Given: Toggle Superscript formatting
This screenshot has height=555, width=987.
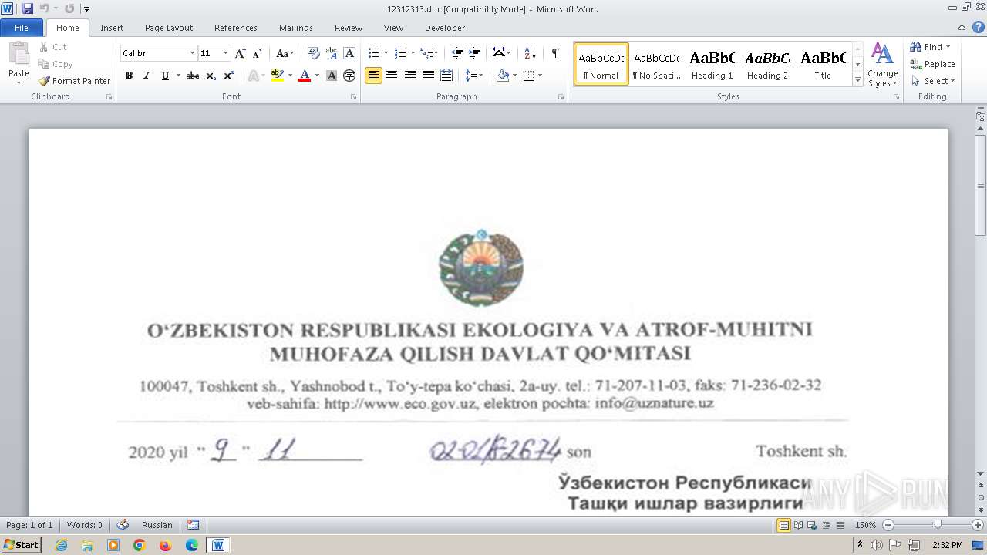Looking at the screenshot, I should (x=229, y=76).
